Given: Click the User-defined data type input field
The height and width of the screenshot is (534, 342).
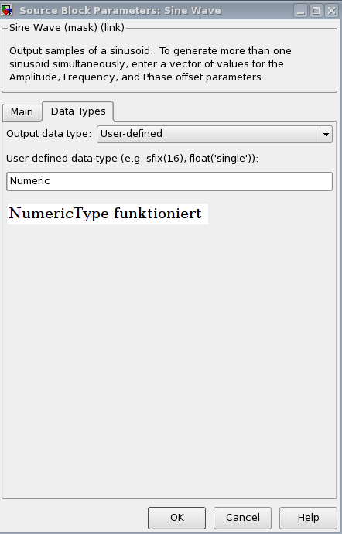Looking at the screenshot, I should coord(169,181).
